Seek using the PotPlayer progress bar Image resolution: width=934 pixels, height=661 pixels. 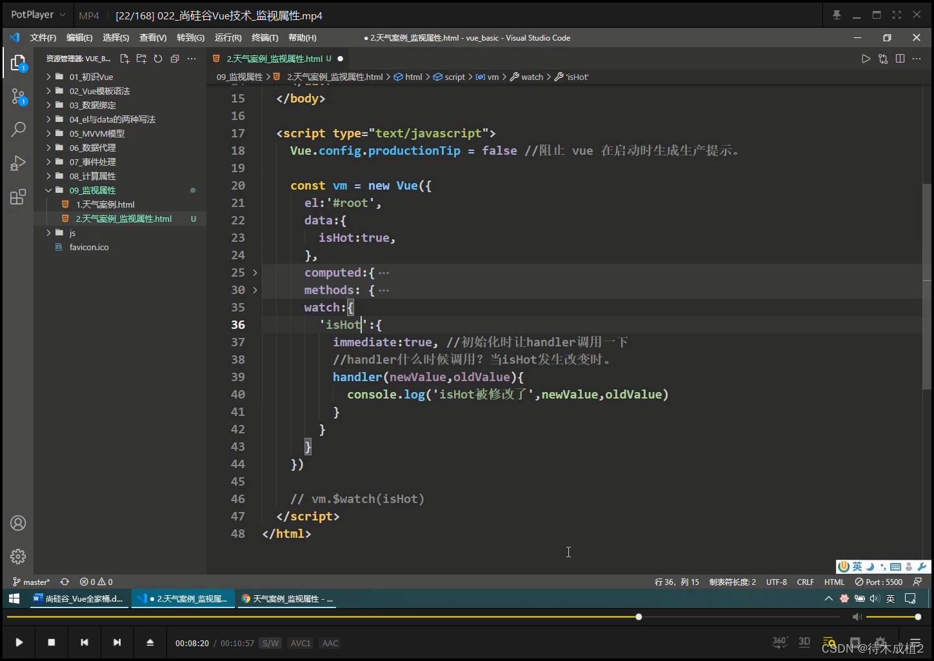click(x=424, y=617)
